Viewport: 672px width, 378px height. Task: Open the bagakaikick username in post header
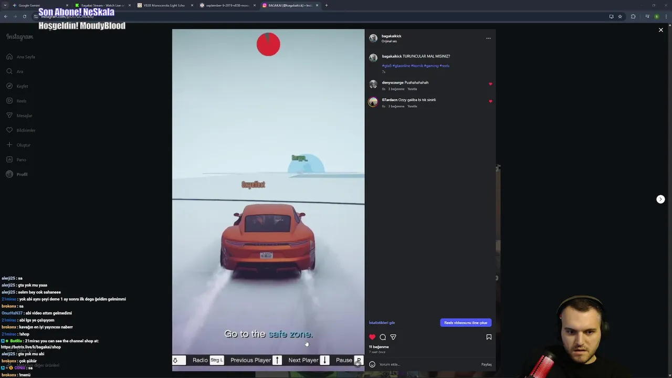tap(392, 36)
